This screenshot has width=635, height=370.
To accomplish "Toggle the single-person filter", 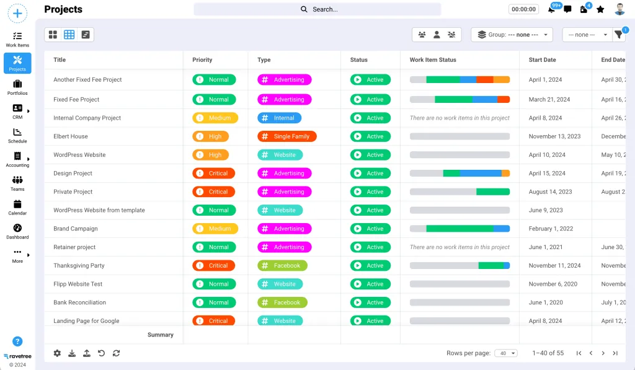I will coord(437,35).
